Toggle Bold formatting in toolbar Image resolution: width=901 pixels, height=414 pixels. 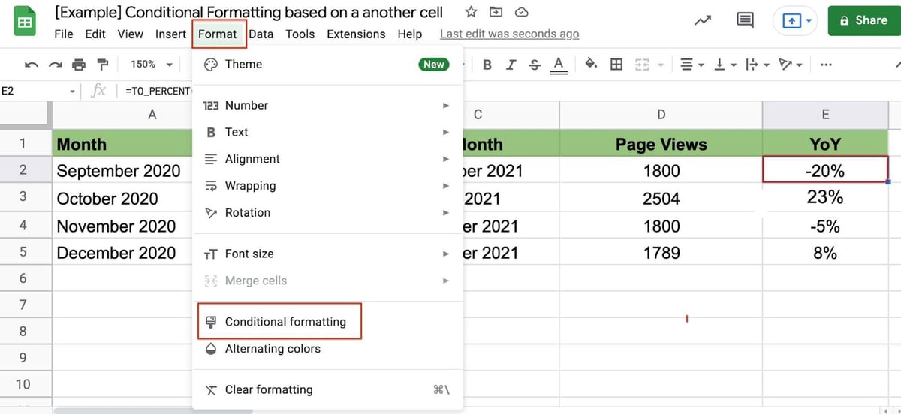(487, 64)
